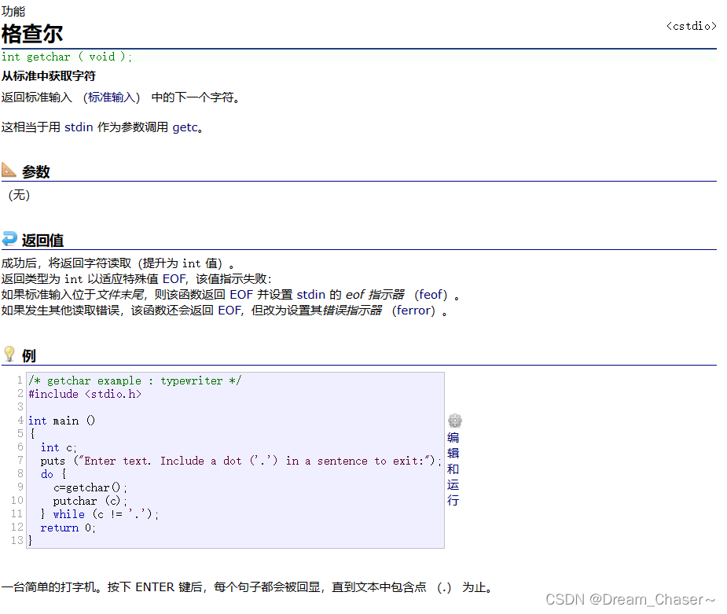
Task: Click the gear icon beside the code example
Action: pos(454,421)
